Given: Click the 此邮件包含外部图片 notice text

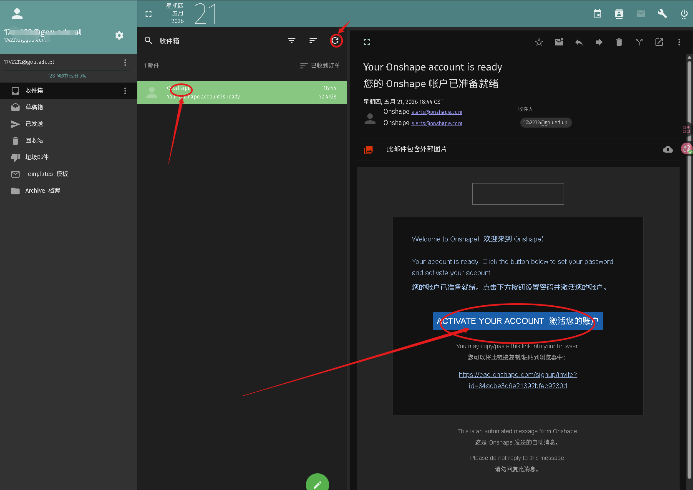Looking at the screenshot, I should pos(416,149).
